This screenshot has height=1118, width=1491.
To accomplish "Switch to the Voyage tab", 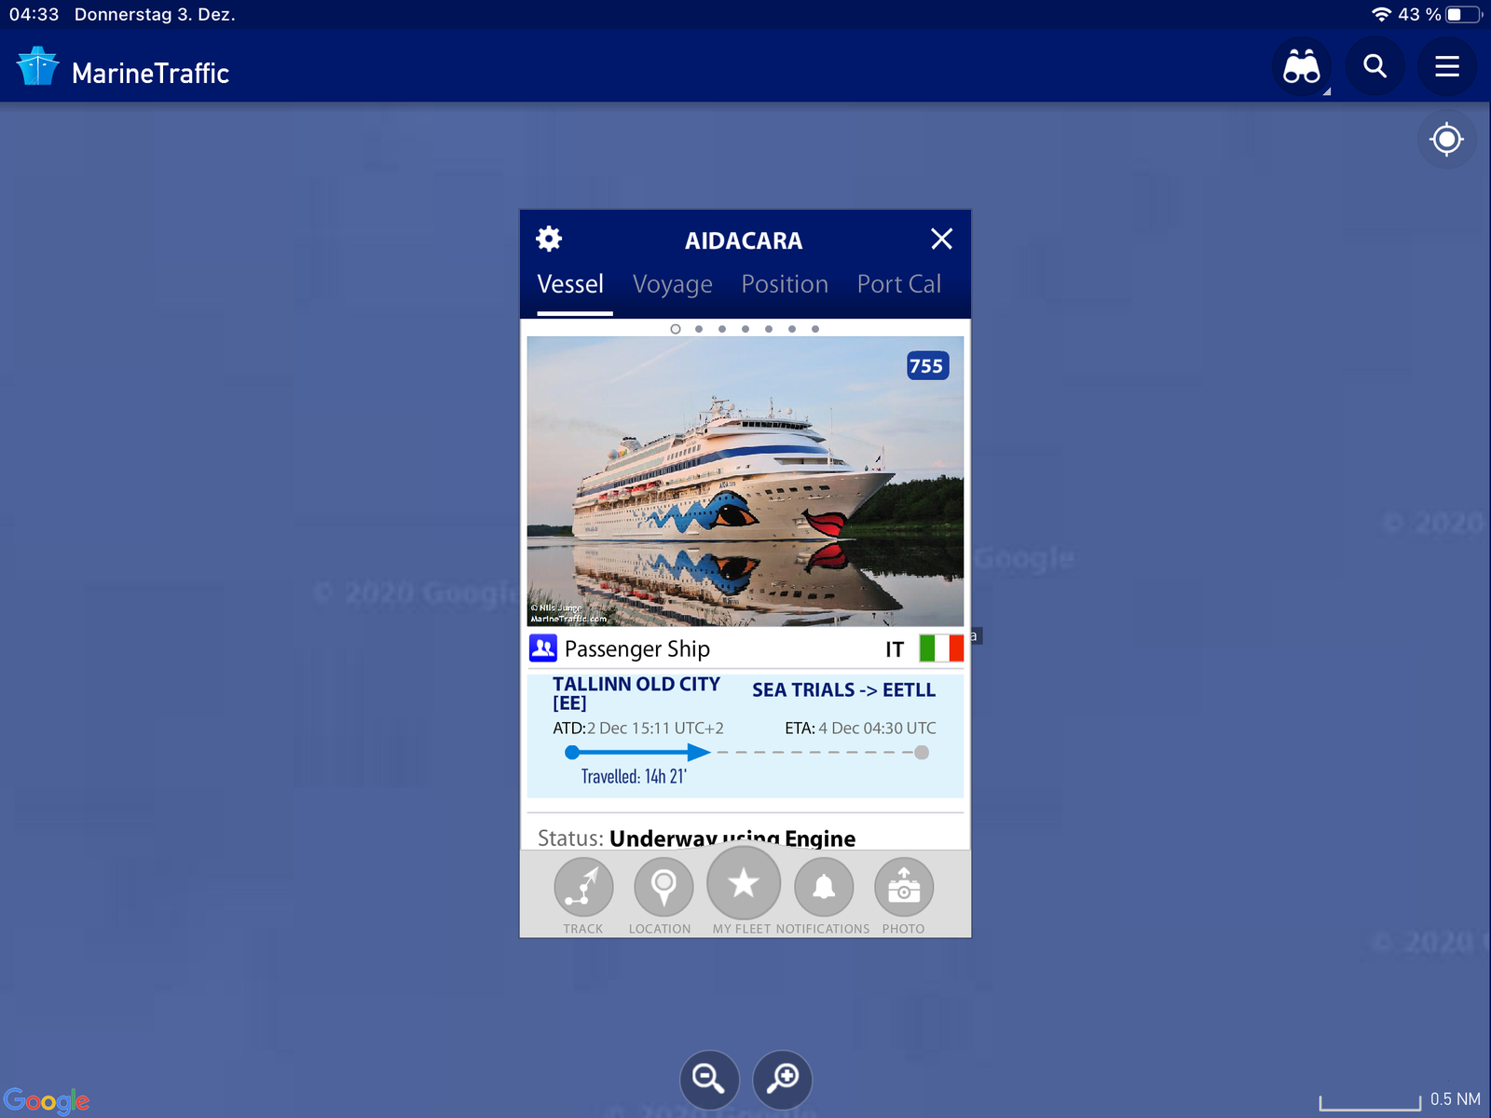I will click(x=672, y=284).
